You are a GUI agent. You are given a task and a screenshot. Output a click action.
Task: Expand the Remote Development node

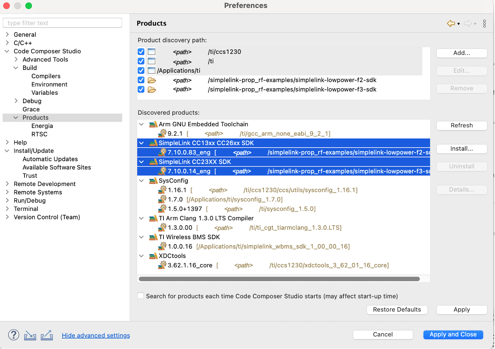[x=7, y=184]
